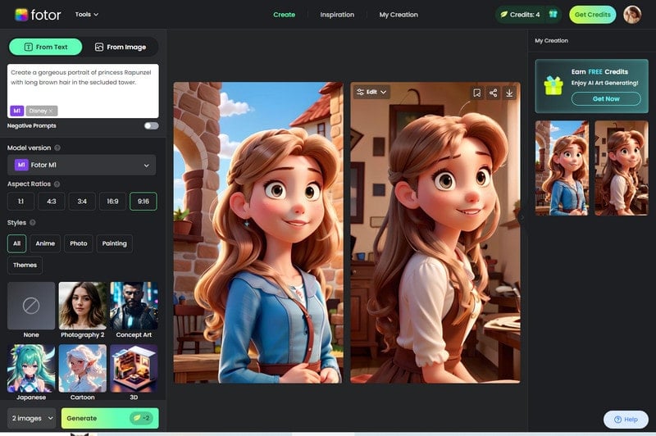This screenshot has width=656, height=436.
Task: Click the Styles help icon
Action: tap(33, 222)
